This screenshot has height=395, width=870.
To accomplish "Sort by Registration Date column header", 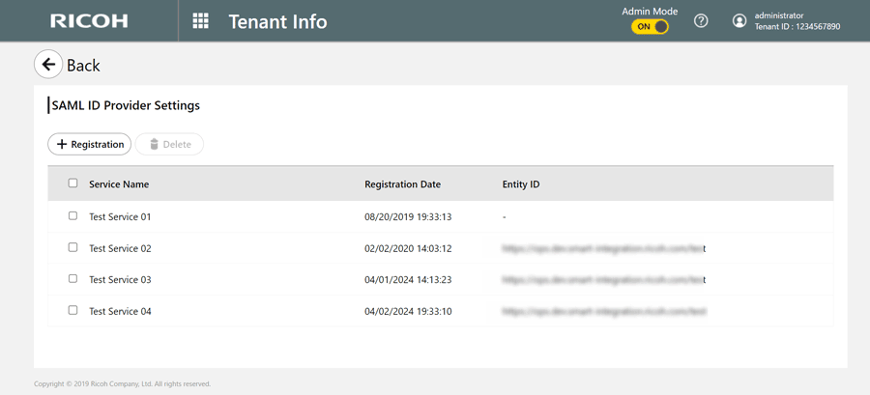I will [402, 184].
